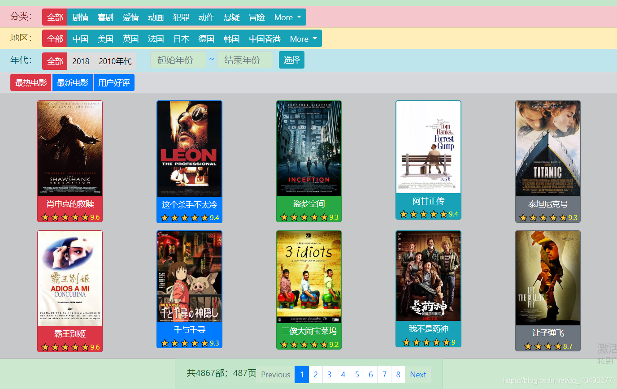The height and width of the screenshot is (389, 617).
Task: Filter movies by 剧情 genre
Action: point(80,17)
